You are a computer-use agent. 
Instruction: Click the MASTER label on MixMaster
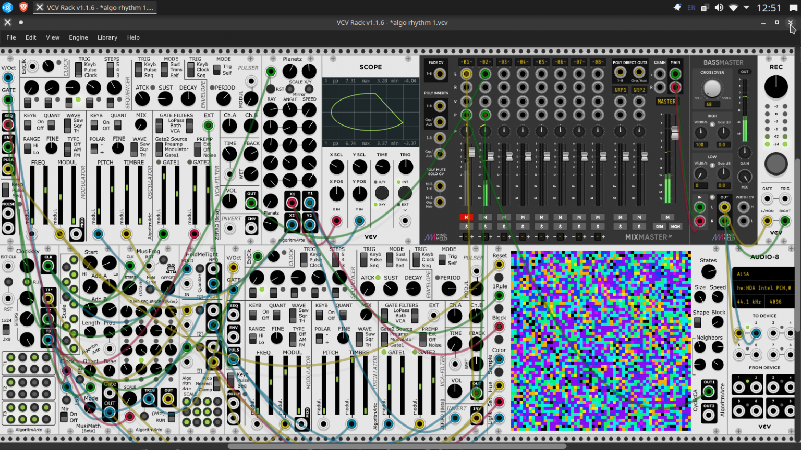point(666,102)
